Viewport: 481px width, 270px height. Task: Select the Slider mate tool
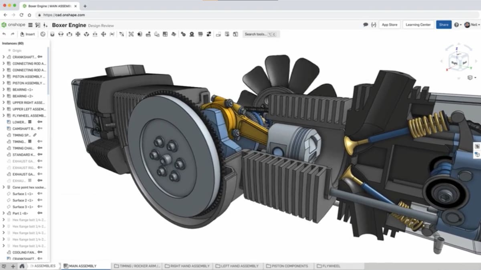[69, 34]
